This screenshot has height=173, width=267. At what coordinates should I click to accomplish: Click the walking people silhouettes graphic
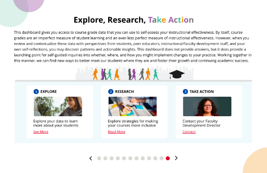pyautogui.click(x=125, y=74)
